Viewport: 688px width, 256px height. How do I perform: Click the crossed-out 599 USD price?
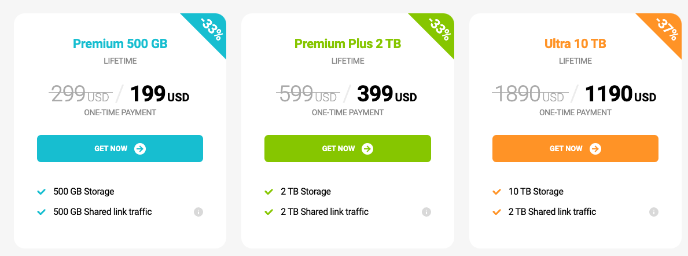[307, 93]
